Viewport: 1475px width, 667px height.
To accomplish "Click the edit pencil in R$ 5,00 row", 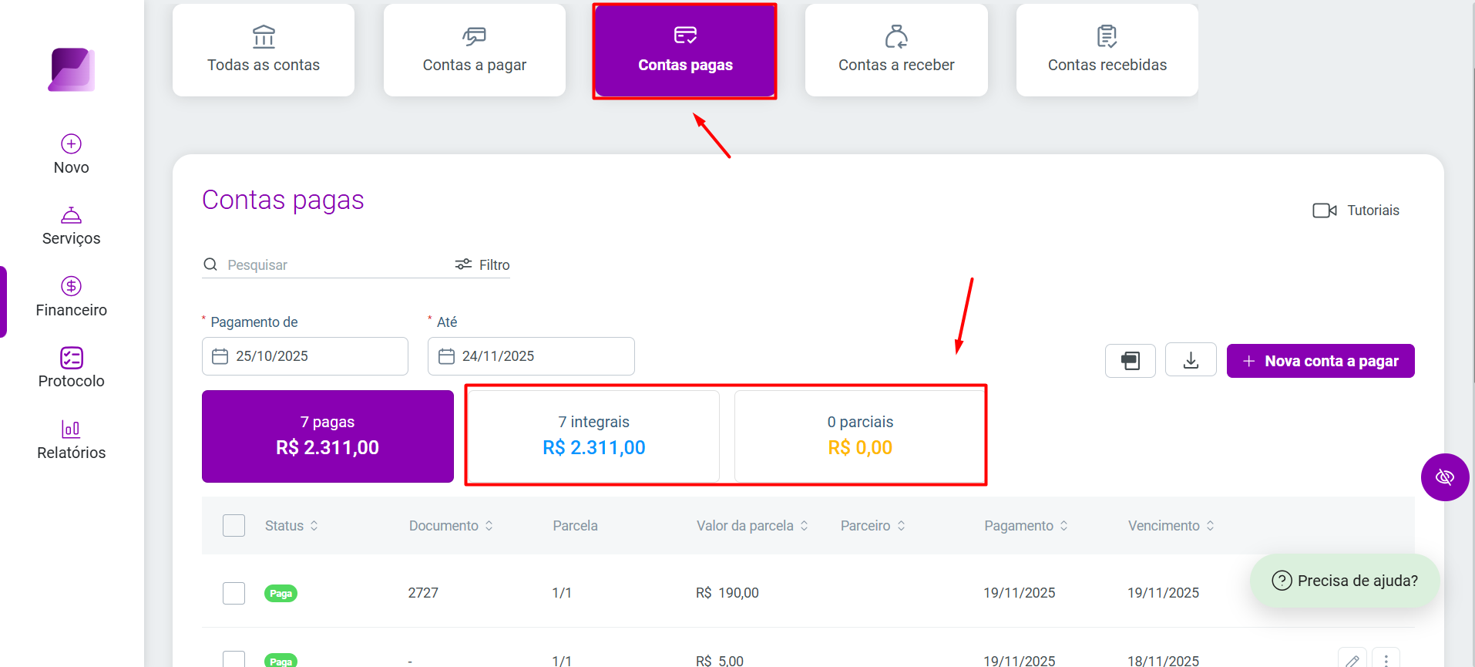I will pyautogui.click(x=1352, y=660).
